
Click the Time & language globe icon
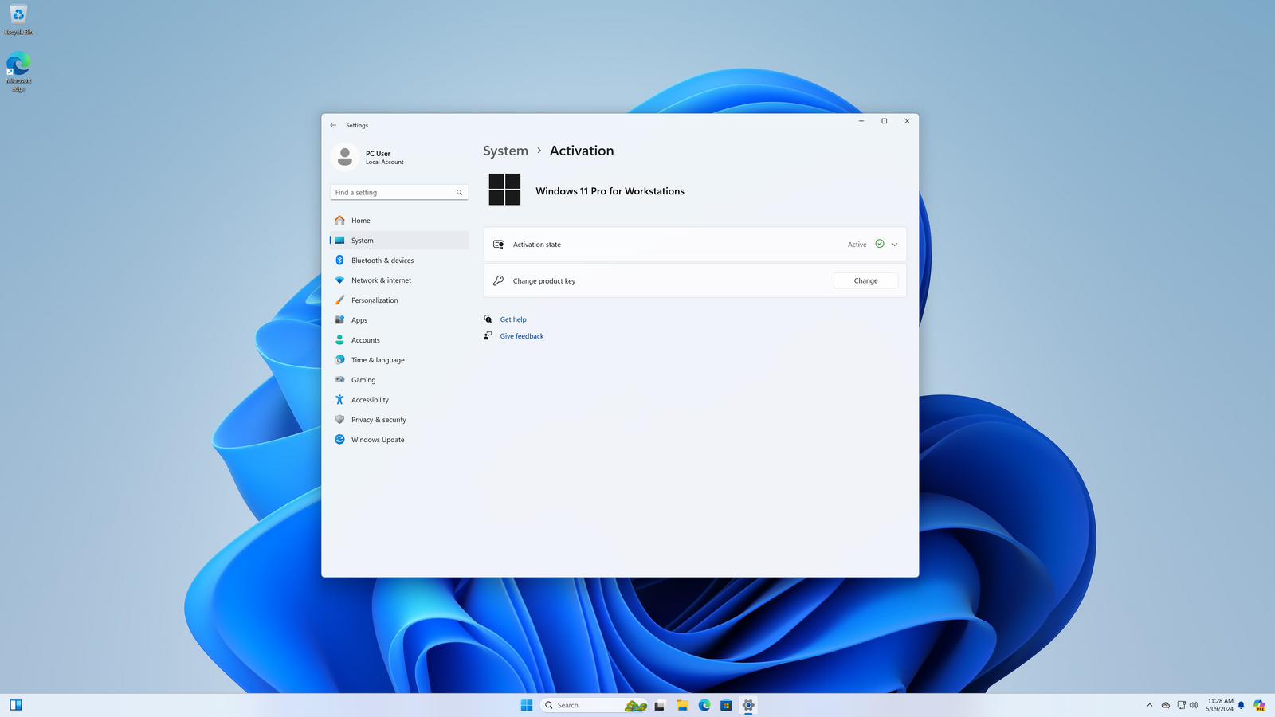(339, 360)
